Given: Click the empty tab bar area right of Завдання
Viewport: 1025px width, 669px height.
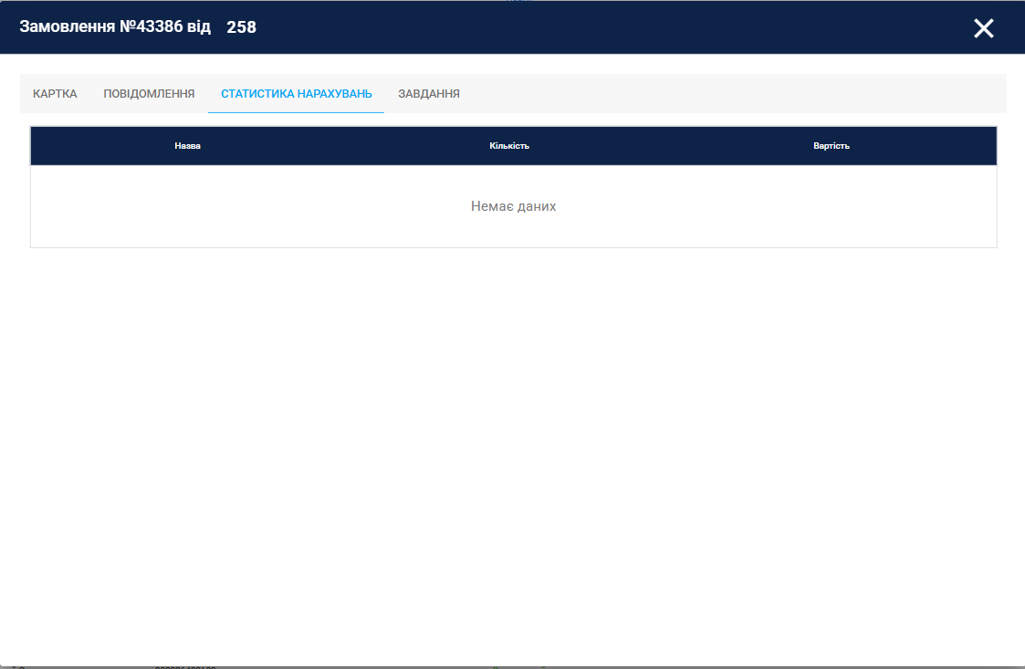Looking at the screenshot, I should tap(730, 94).
